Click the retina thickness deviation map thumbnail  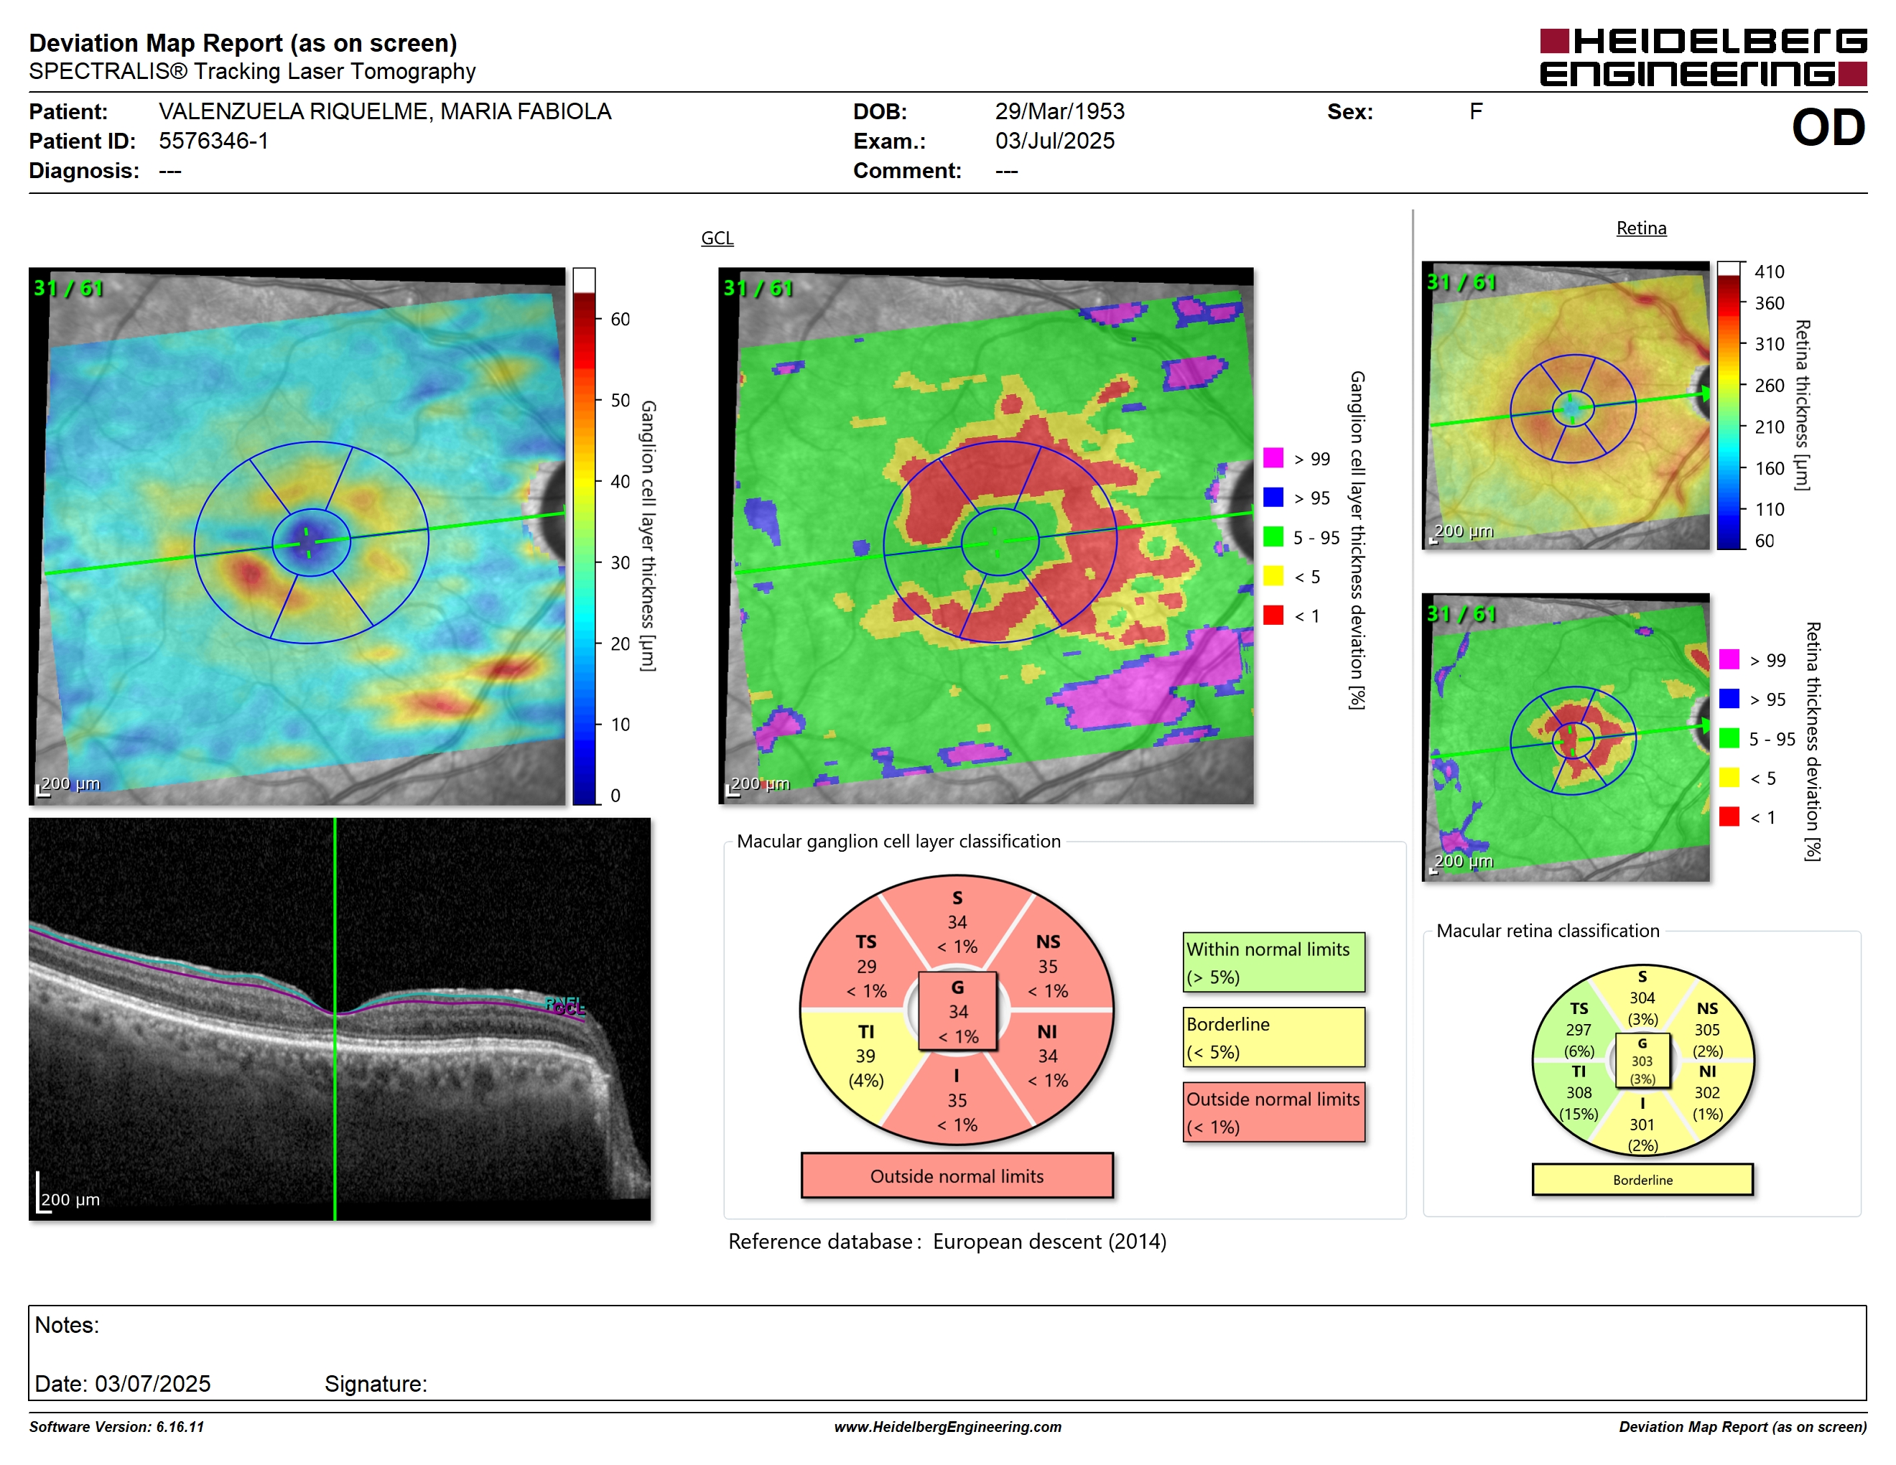click(1565, 738)
